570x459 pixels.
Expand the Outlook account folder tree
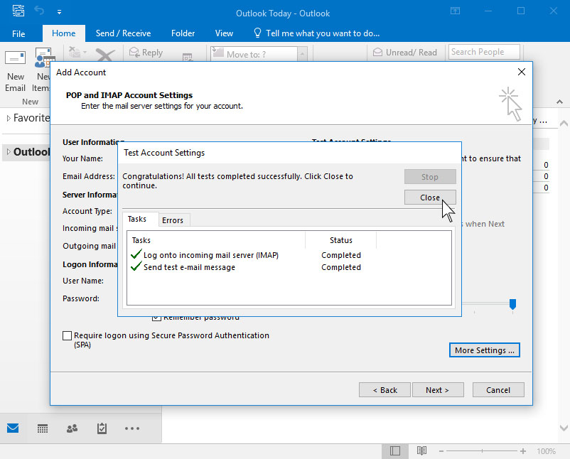[x=9, y=151]
